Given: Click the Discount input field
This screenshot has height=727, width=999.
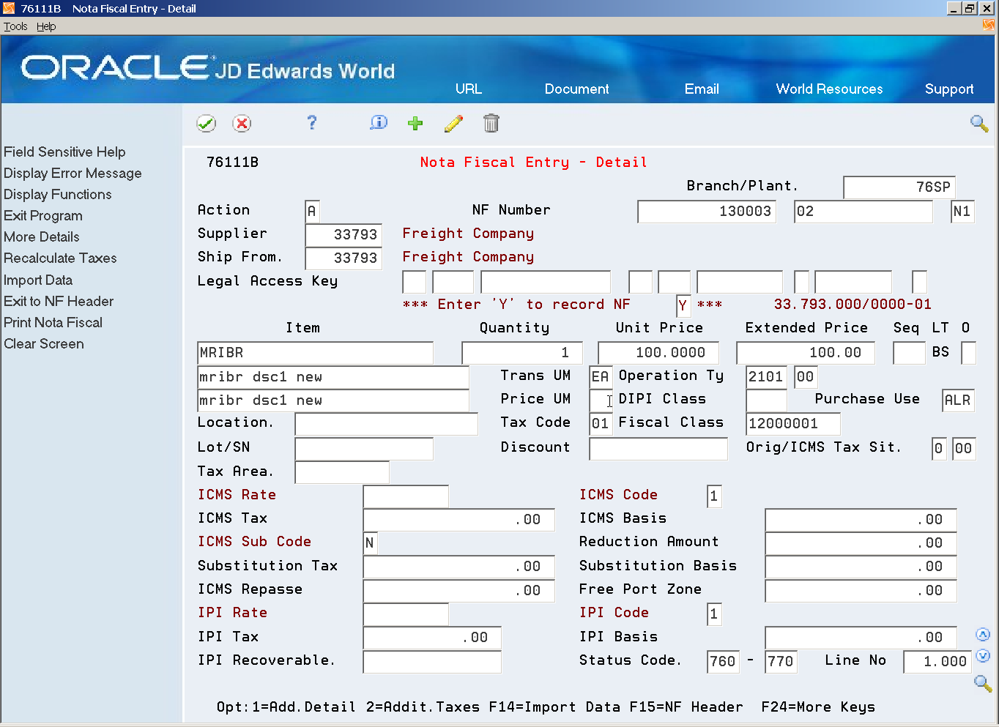Looking at the screenshot, I should tap(658, 448).
